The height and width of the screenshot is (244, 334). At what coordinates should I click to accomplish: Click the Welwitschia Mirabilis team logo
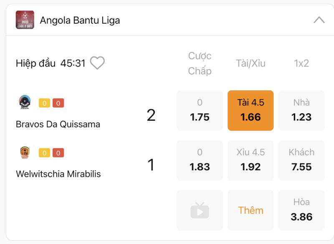[25, 153]
